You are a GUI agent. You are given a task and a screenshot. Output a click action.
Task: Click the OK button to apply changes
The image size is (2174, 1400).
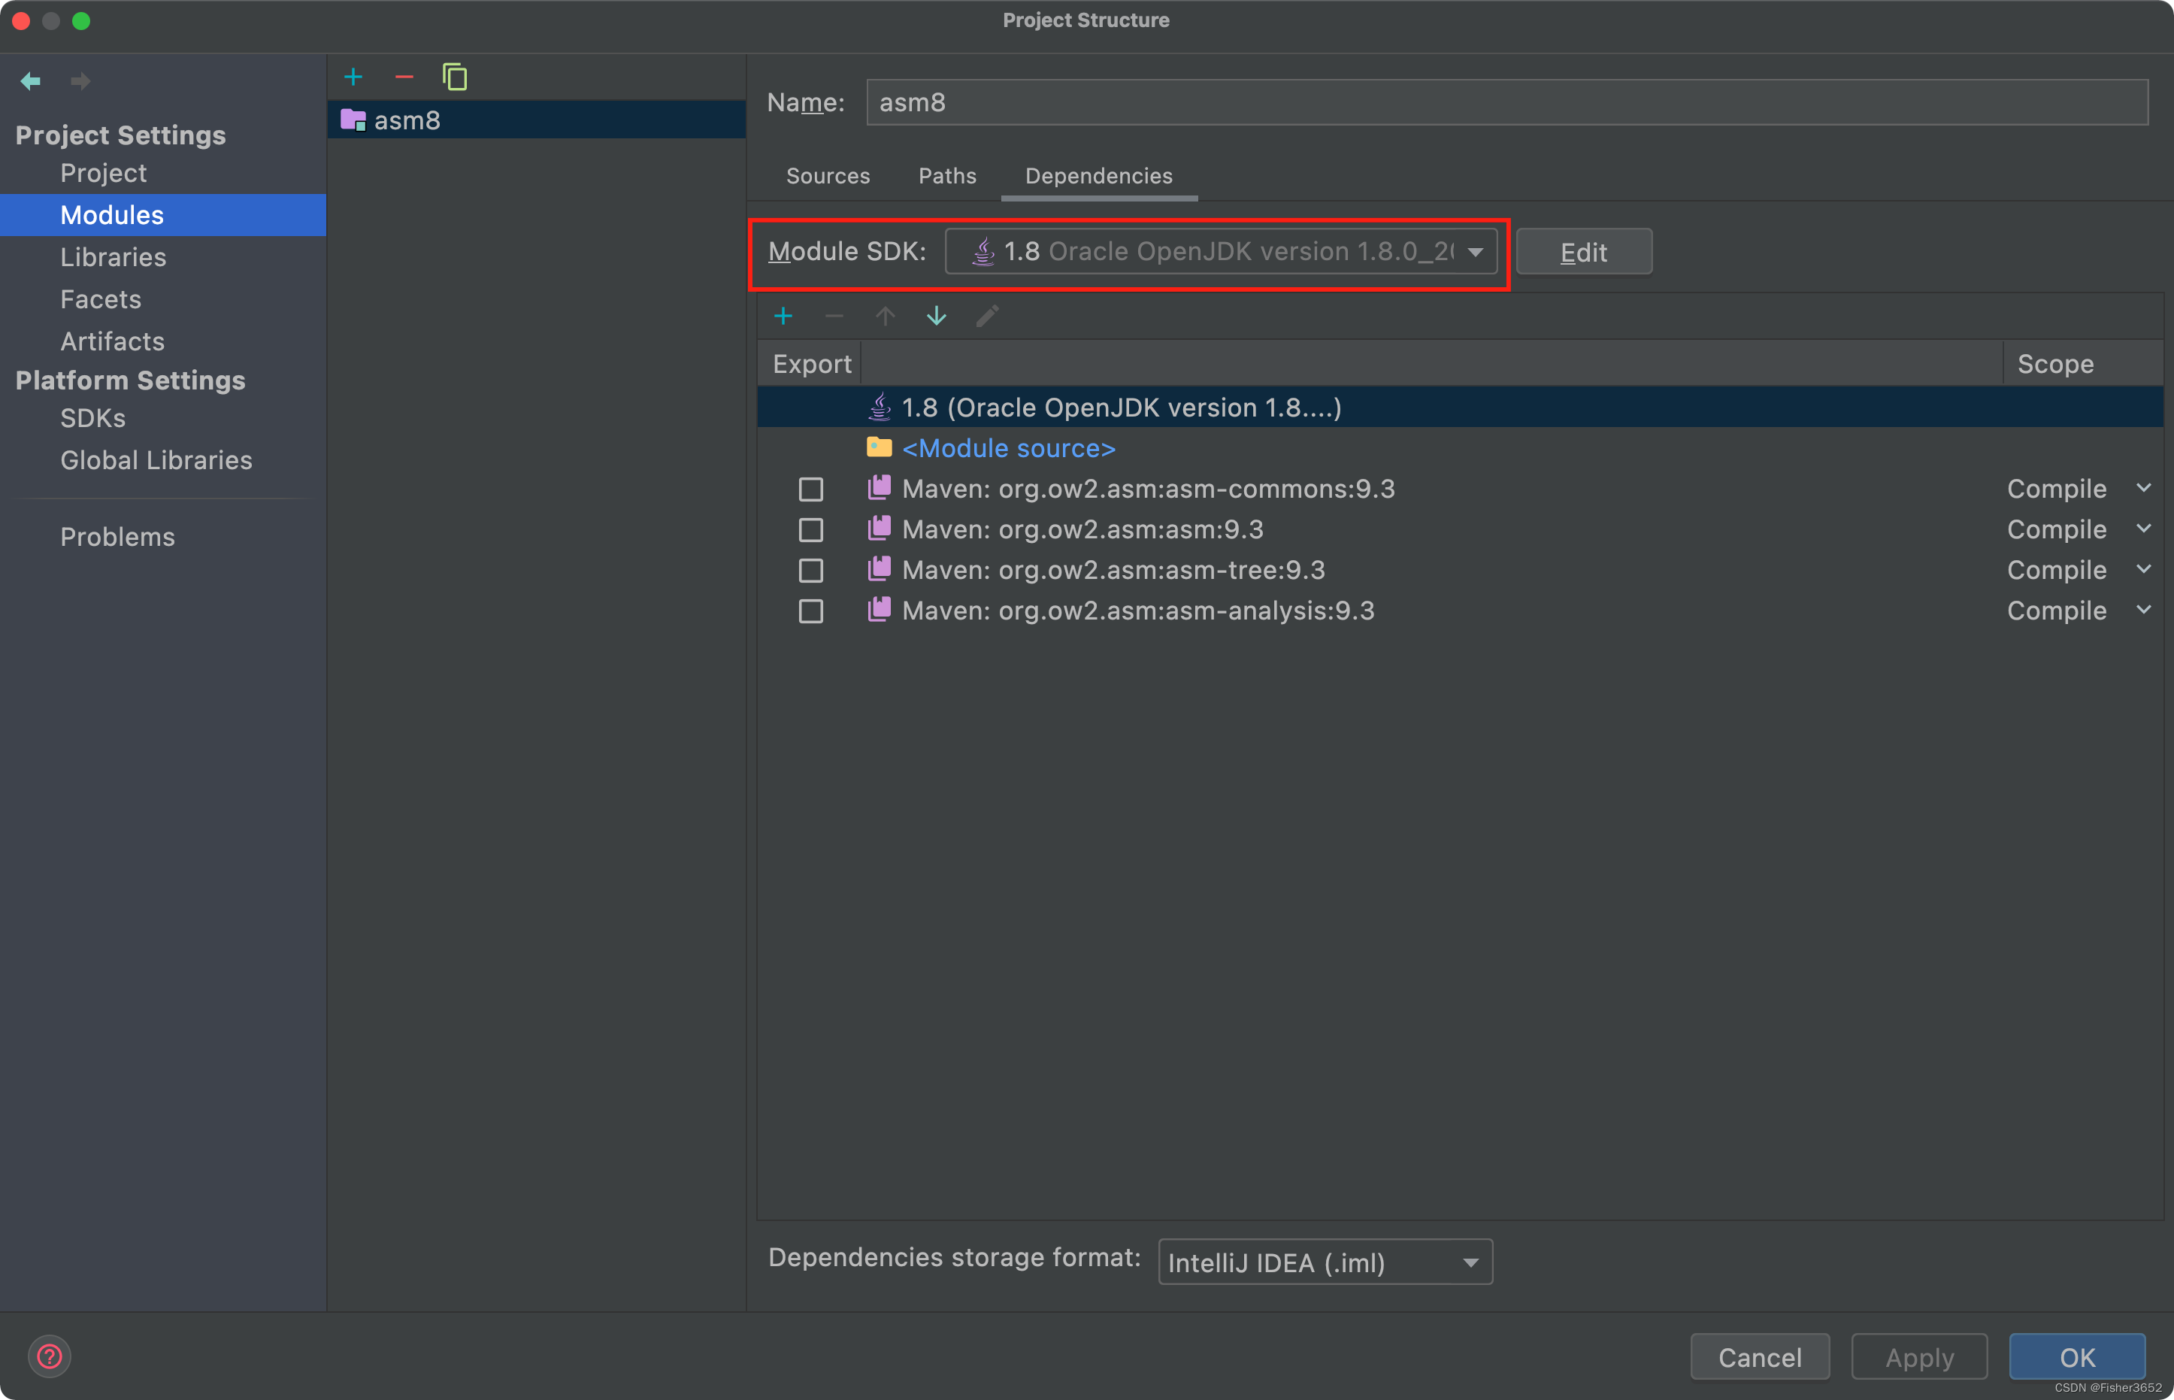pyautogui.click(x=2077, y=1356)
